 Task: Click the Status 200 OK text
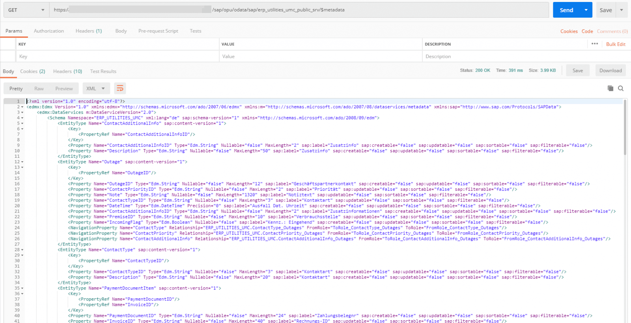[x=475, y=70]
